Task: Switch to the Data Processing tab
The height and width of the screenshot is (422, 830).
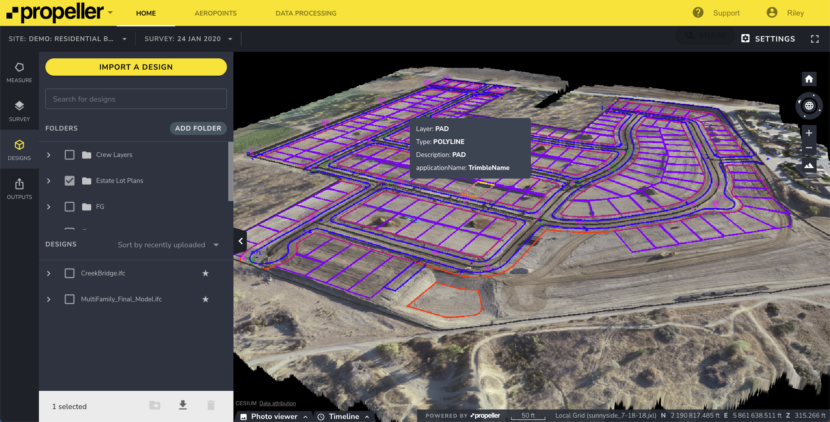Action: 306,13
